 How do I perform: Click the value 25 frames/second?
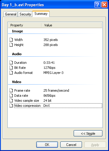[x=56, y=90]
